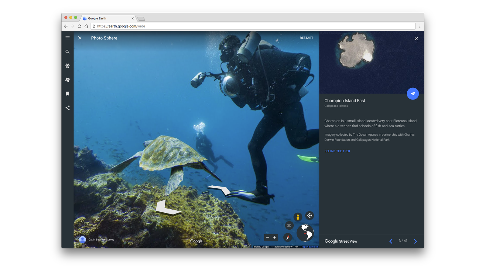Toggle the 2D view button

click(x=289, y=225)
